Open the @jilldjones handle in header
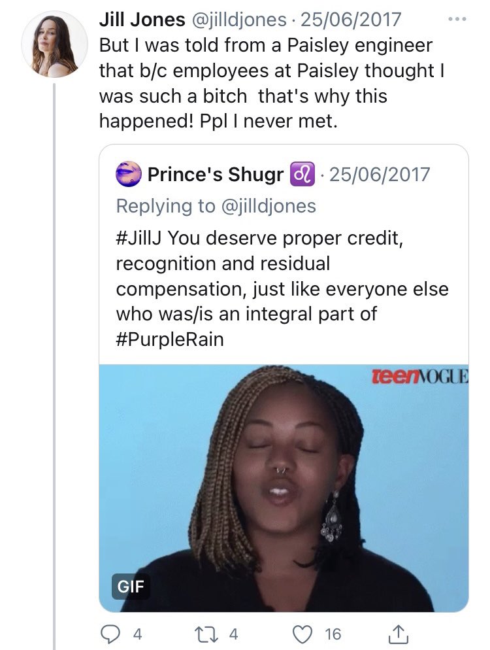 (x=237, y=20)
